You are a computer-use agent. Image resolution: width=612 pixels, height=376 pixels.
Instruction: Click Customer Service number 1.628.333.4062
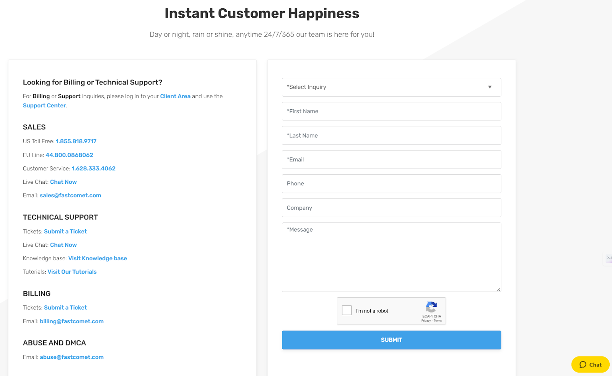(94, 169)
